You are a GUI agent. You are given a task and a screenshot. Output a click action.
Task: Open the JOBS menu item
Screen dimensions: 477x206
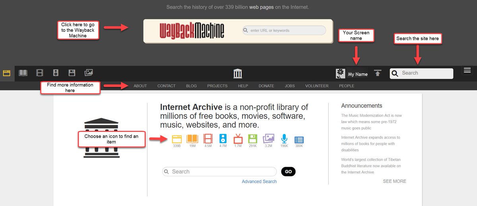[290, 86]
